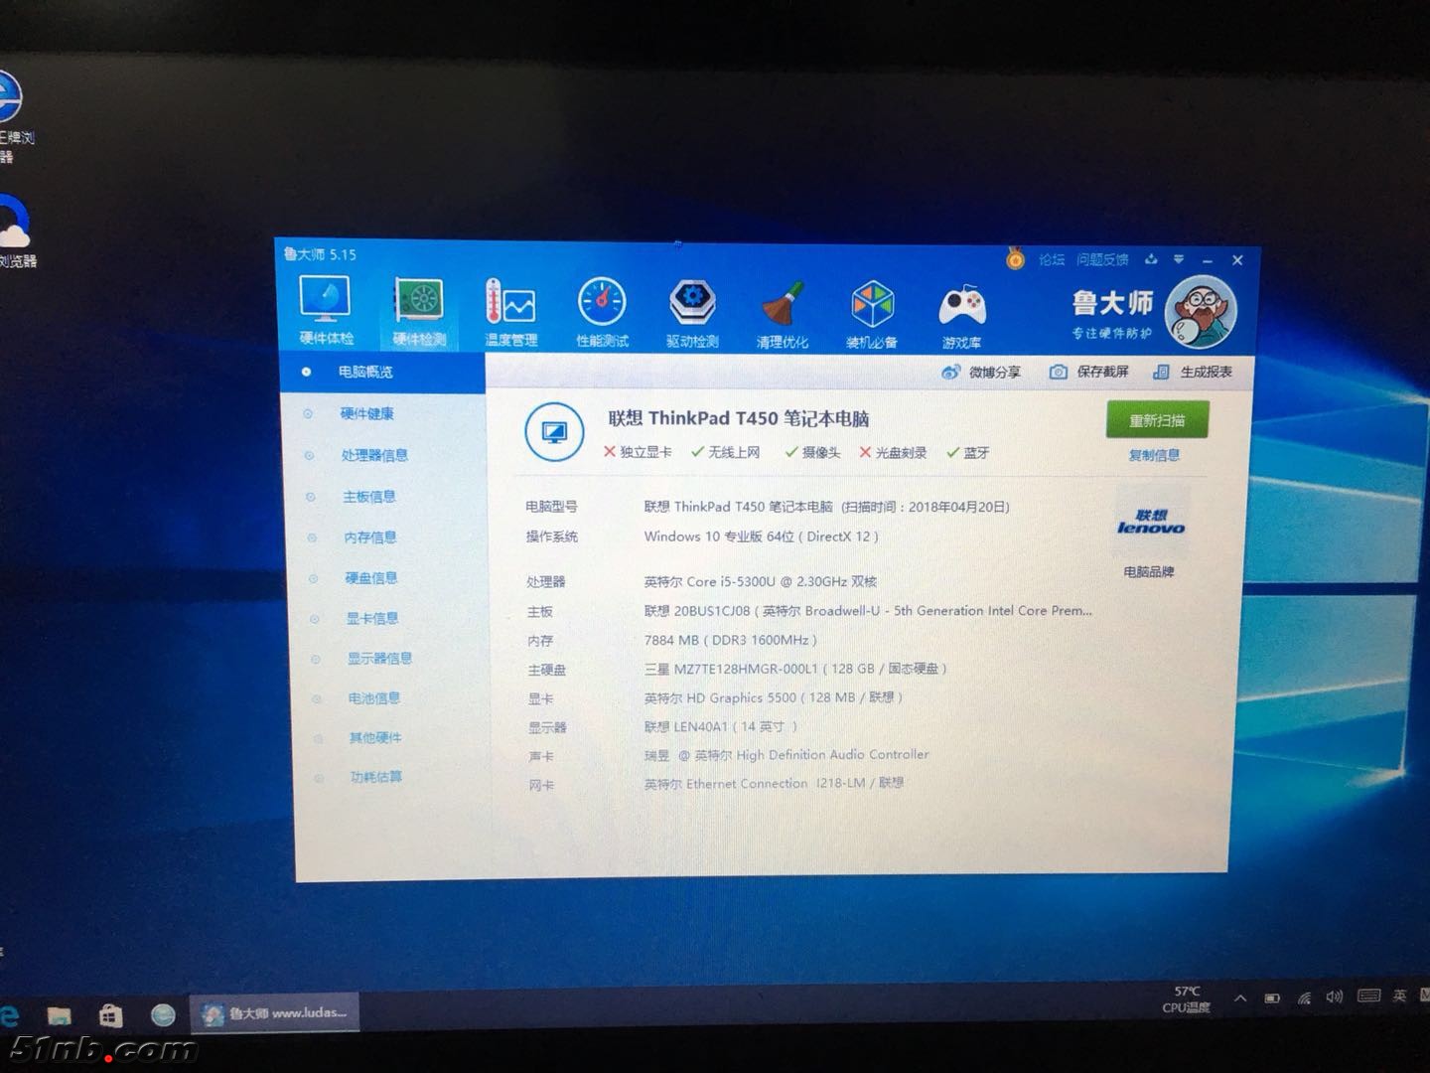Share via 微博分享 Weibo button
1430x1073 pixels.
tap(981, 372)
